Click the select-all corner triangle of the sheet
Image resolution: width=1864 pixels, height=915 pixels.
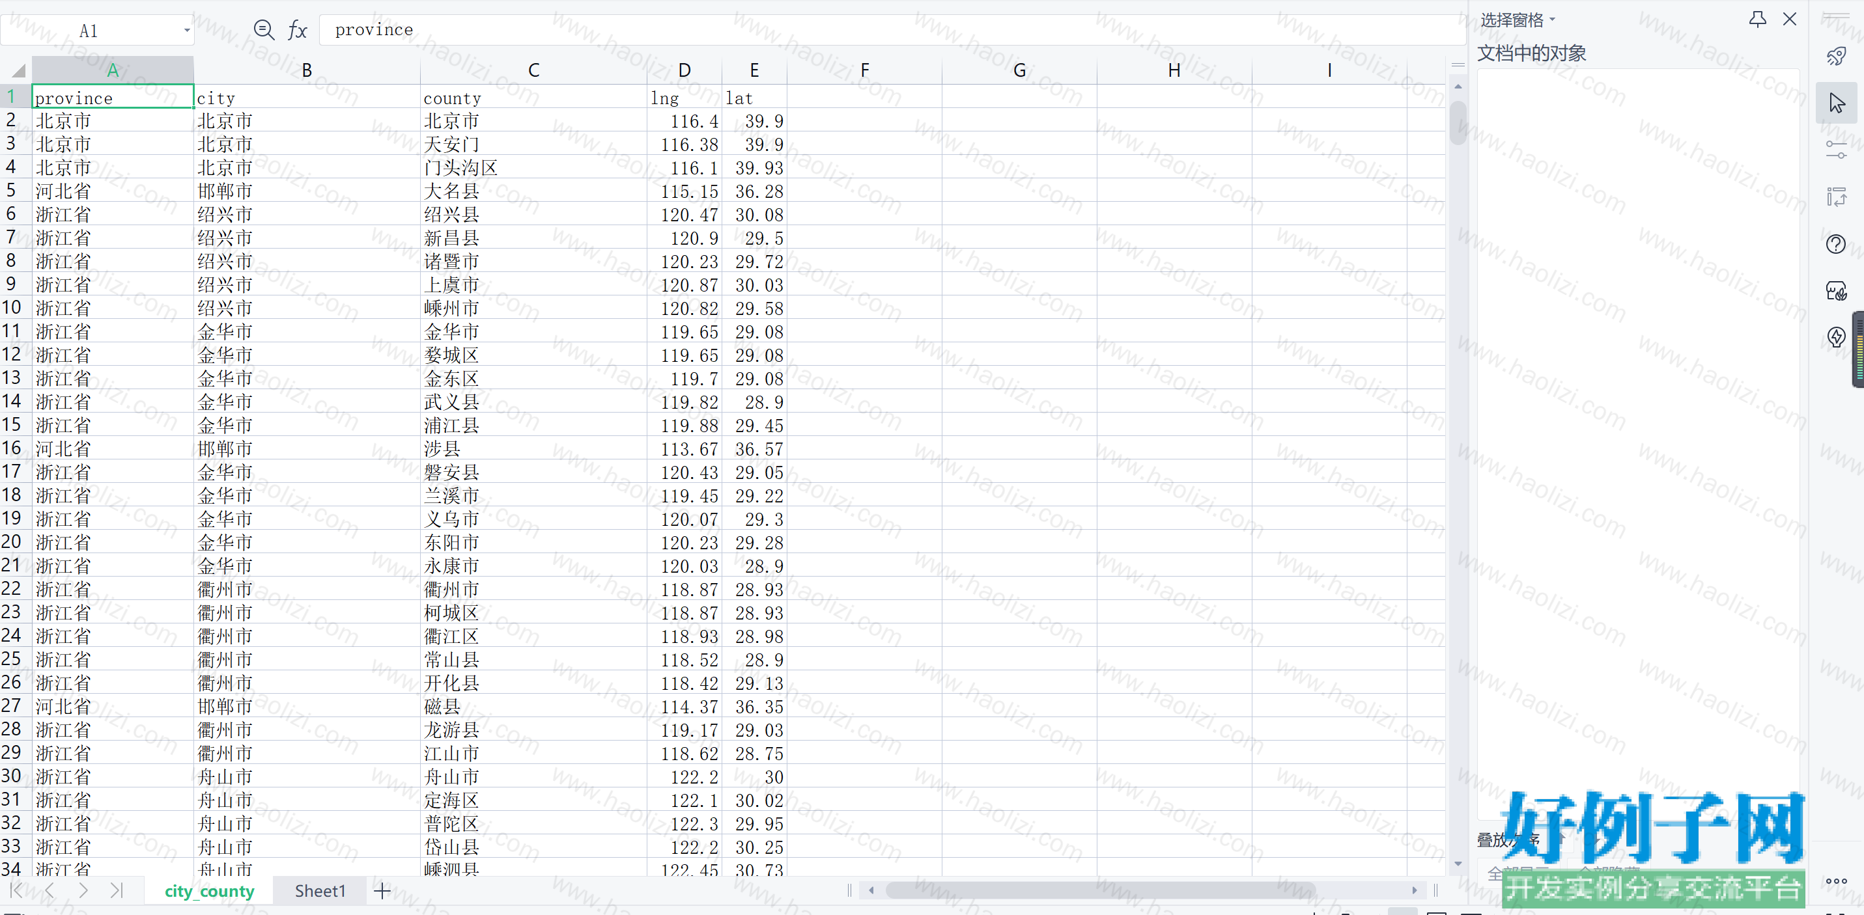point(18,70)
